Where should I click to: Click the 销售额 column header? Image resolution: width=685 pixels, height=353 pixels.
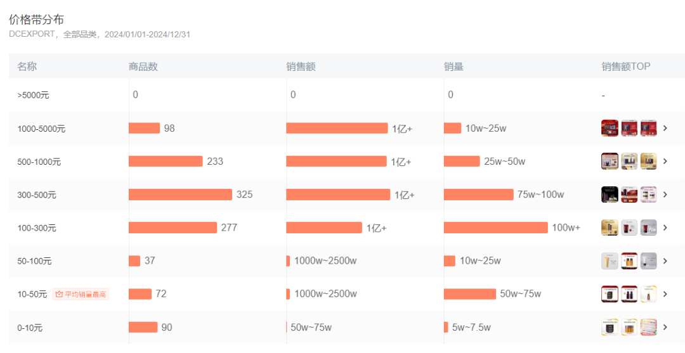point(301,67)
